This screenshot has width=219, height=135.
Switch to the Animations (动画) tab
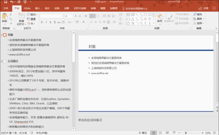coord(67,8)
